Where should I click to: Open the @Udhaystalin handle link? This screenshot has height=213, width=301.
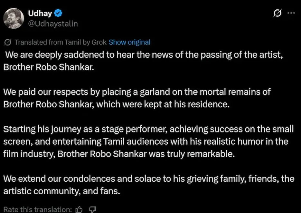[x=53, y=24]
